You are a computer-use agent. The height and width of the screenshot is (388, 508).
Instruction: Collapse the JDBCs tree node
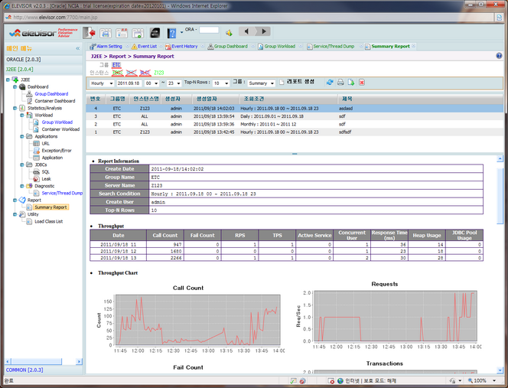pos(22,165)
